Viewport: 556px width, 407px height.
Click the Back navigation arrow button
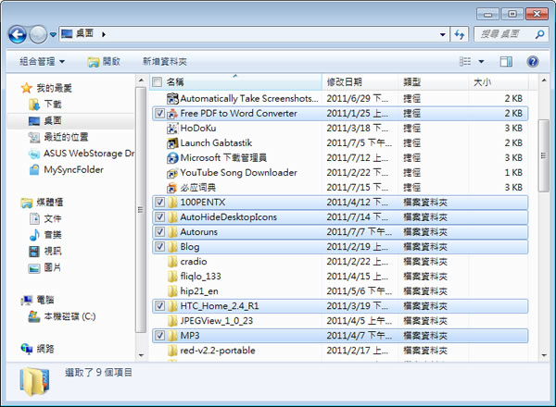(17, 34)
